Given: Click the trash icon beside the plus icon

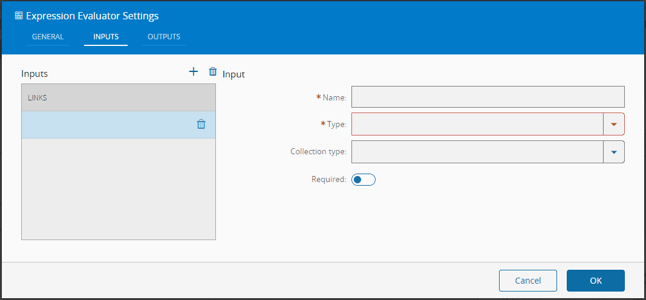Looking at the screenshot, I should click(212, 71).
